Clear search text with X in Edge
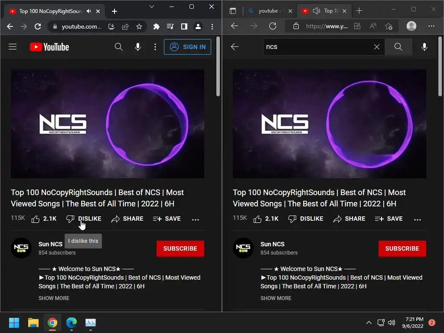The height and width of the screenshot is (333, 444). 377,47
